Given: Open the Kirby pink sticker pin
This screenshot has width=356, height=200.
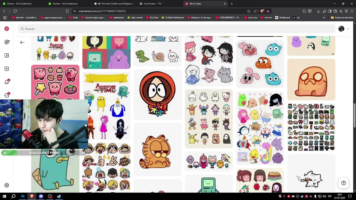Looking at the screenshot, I should click(x=55, y=82).
